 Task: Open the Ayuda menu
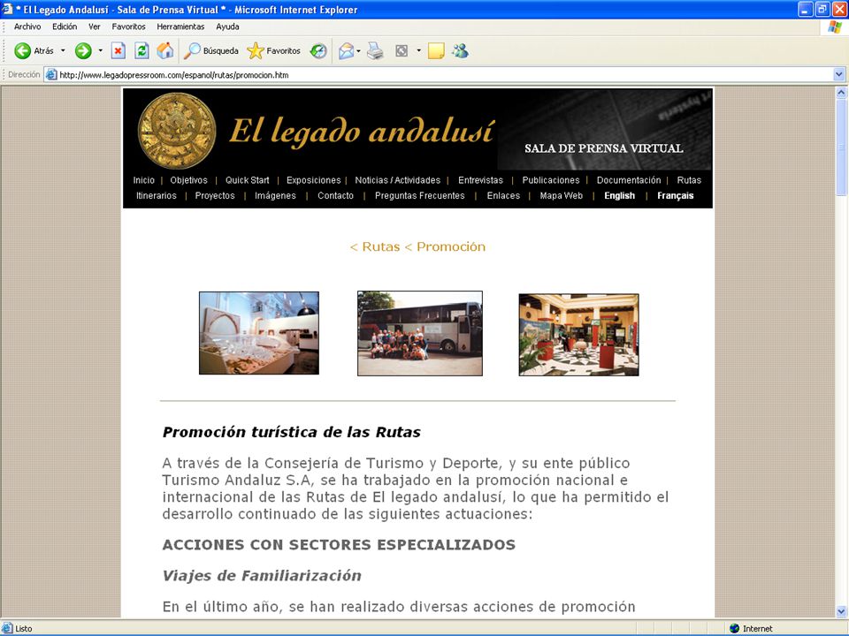coord(227,26)
